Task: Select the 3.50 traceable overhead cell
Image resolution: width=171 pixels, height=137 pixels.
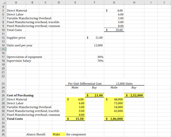Action: click(75, 111)
